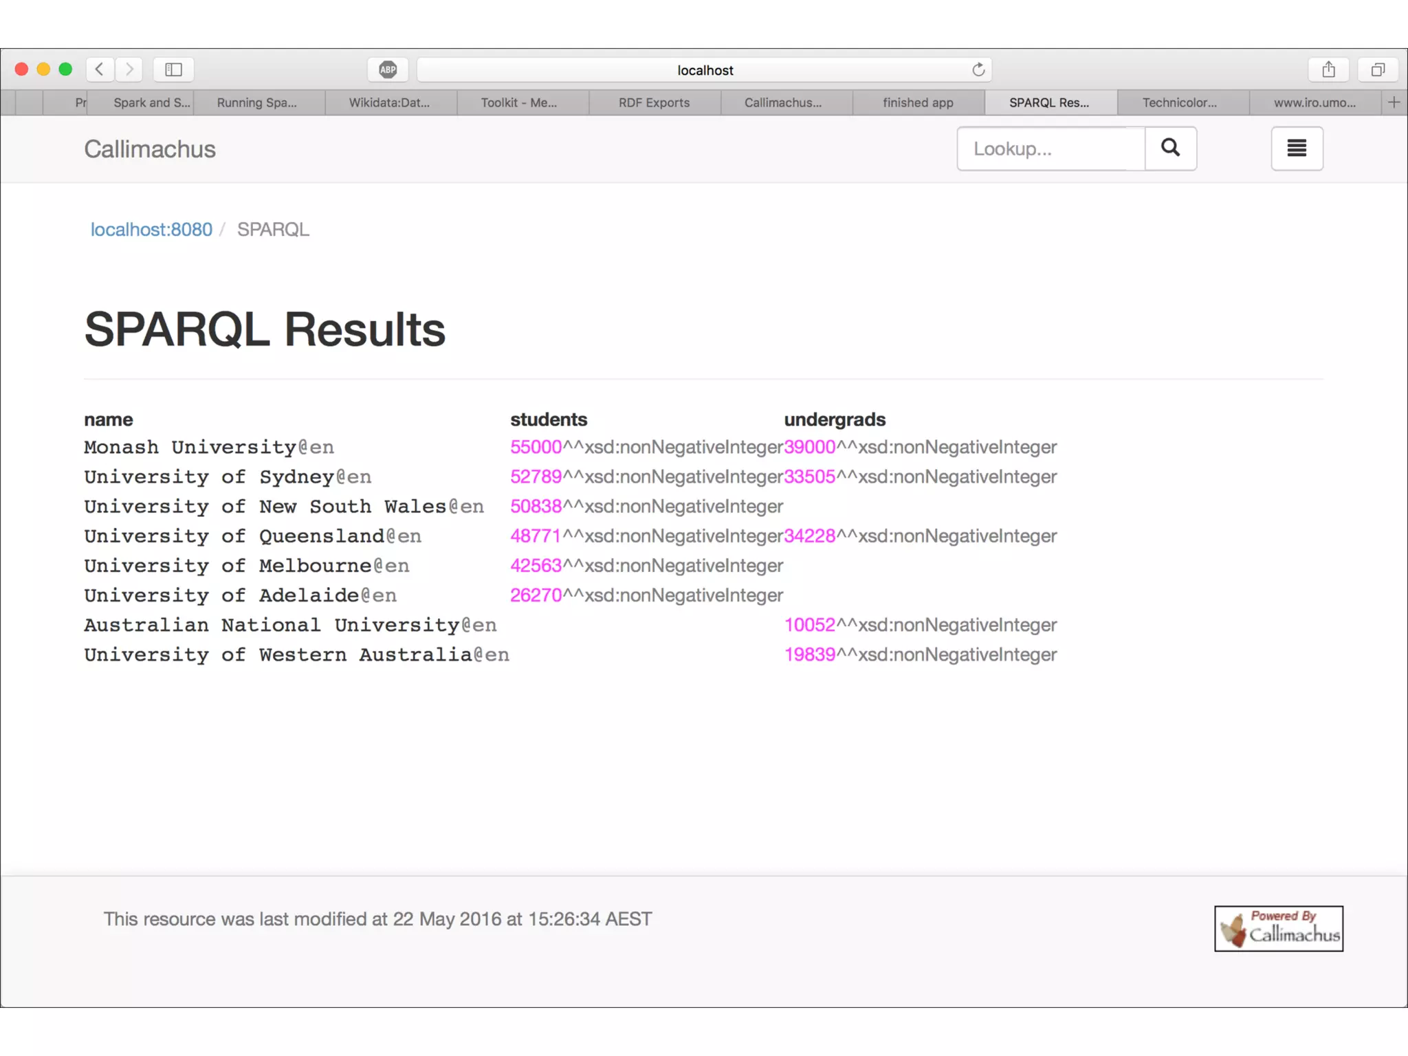Add a new tab with plus

[1394, 102]
